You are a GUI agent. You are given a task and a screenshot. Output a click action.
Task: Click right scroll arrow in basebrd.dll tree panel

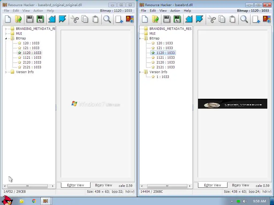pos(190,186)
